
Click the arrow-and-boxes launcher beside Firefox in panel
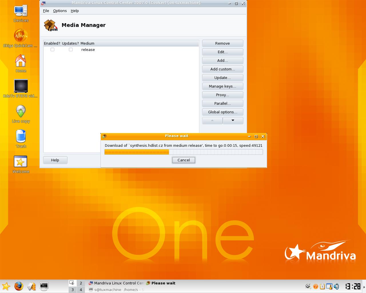(31, 286)
